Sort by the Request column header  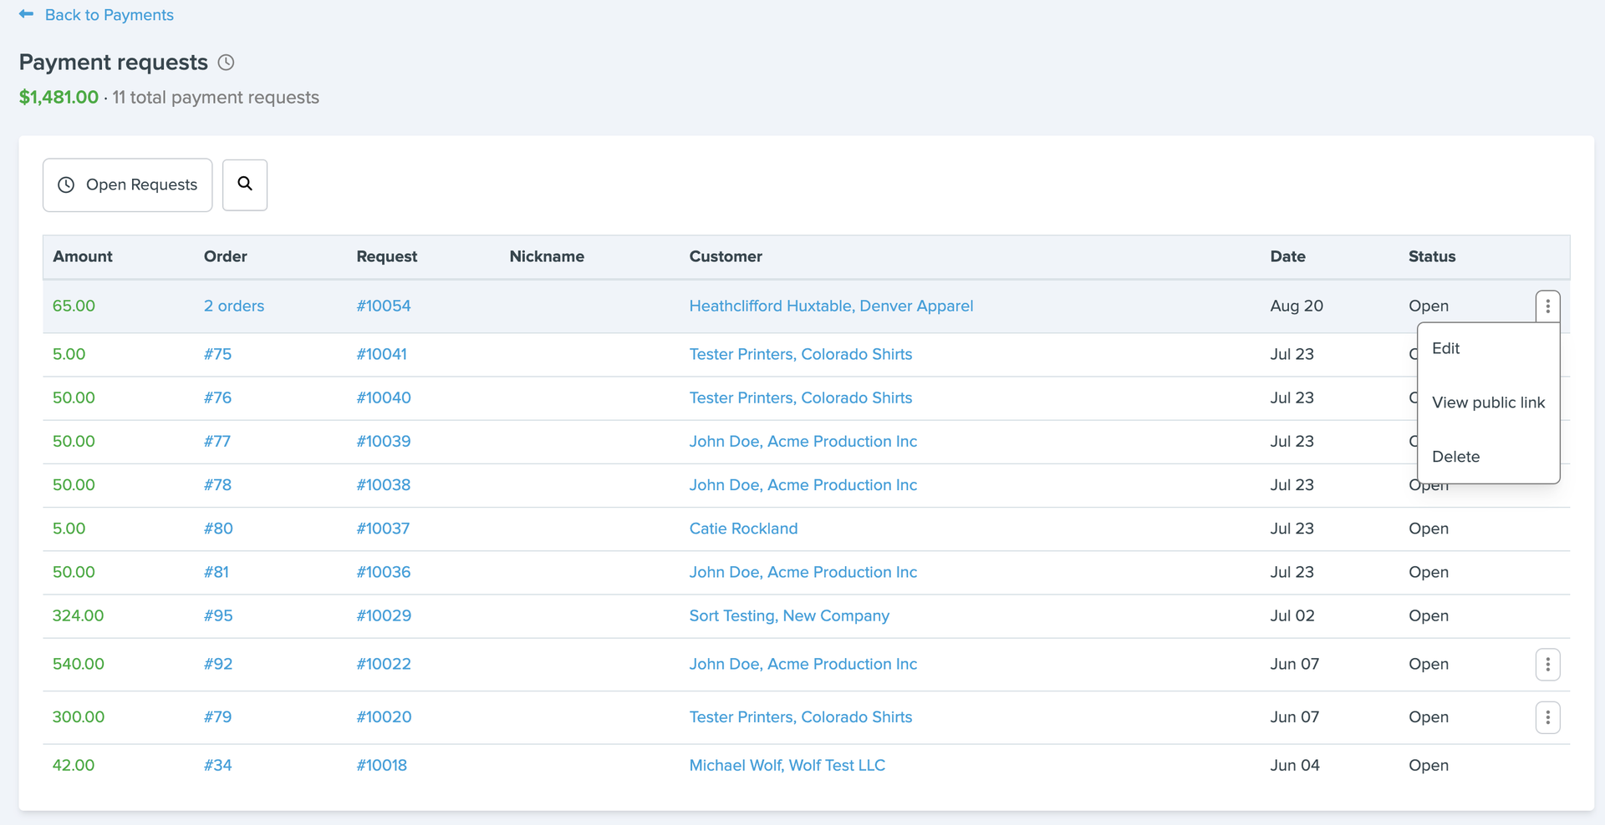tap(387, 256)
